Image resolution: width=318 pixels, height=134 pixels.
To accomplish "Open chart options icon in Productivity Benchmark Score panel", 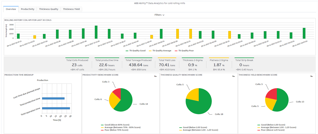I will pos(155,76).
